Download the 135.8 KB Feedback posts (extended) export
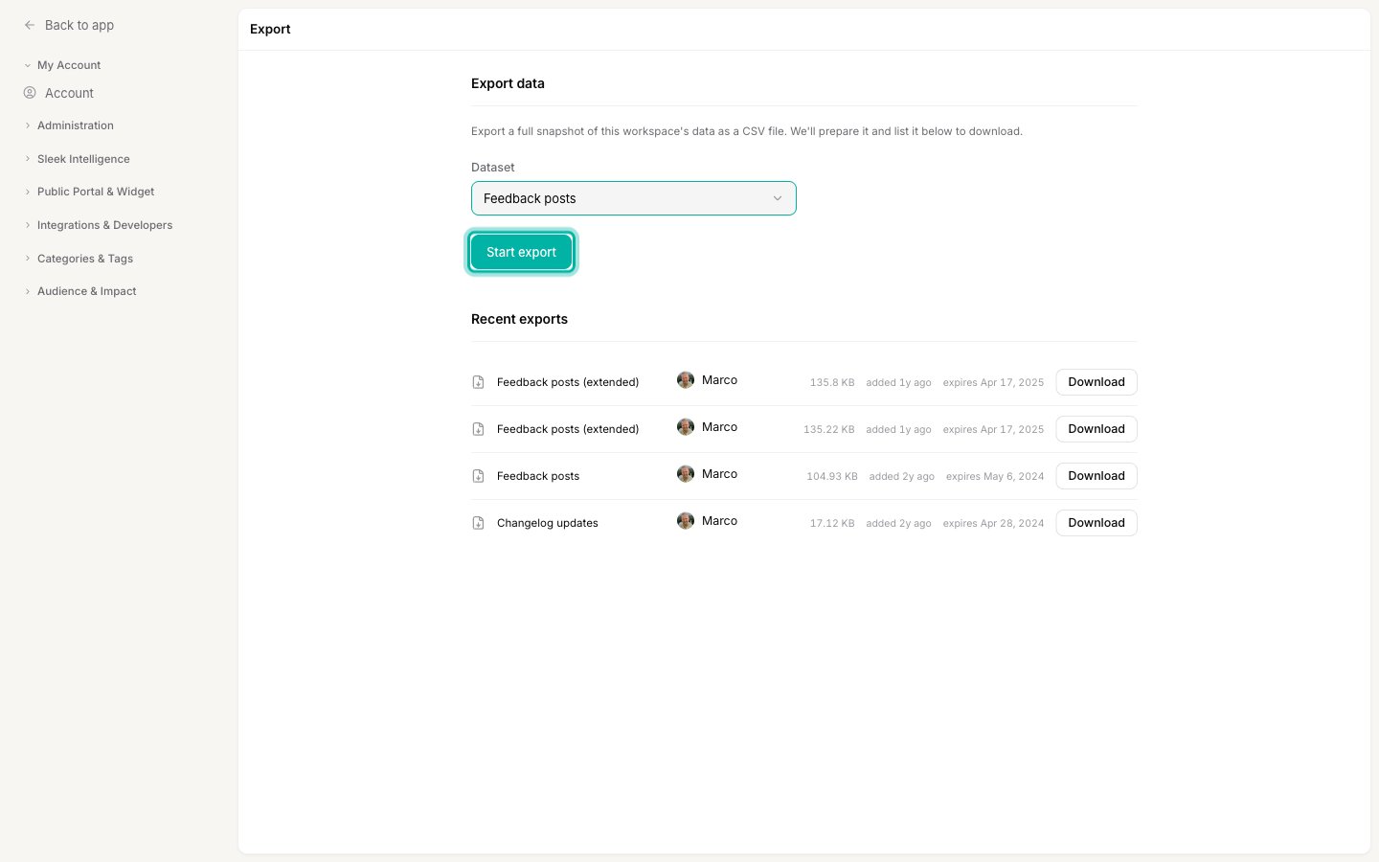 pos(1096,382)
